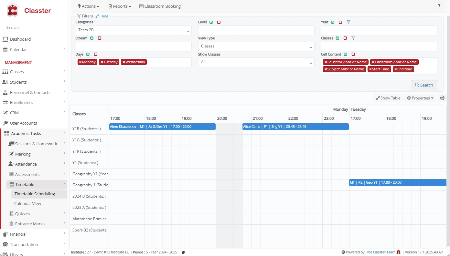Click the Classes filter funnel icon

tap(353, 38)
